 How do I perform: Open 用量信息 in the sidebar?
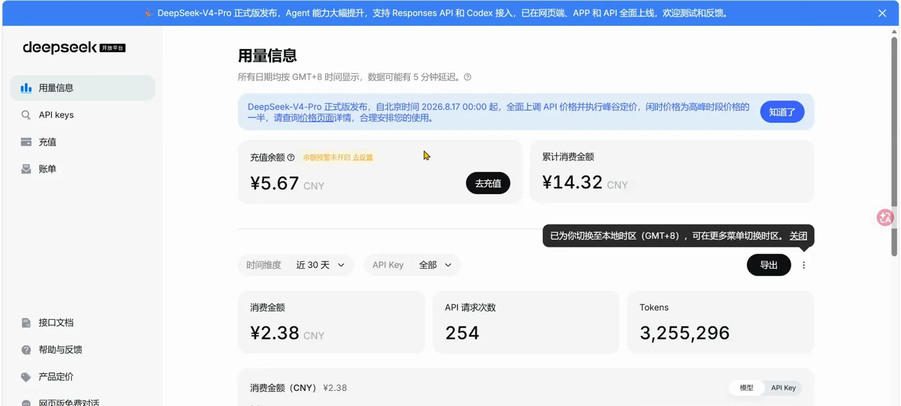tap(82, 88)
